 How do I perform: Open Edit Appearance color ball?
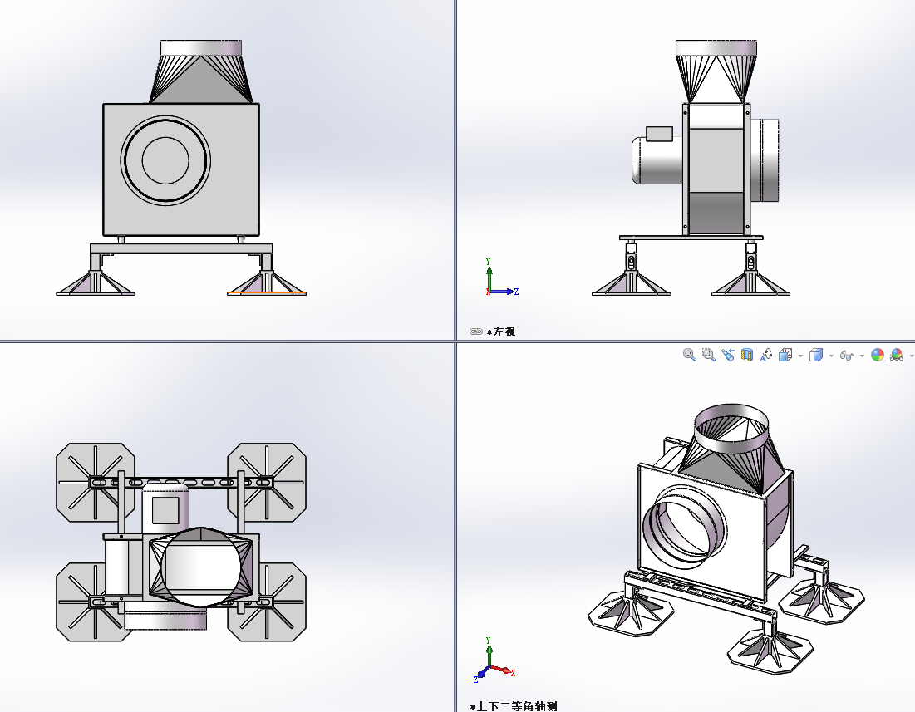click(x=877, y=355)
